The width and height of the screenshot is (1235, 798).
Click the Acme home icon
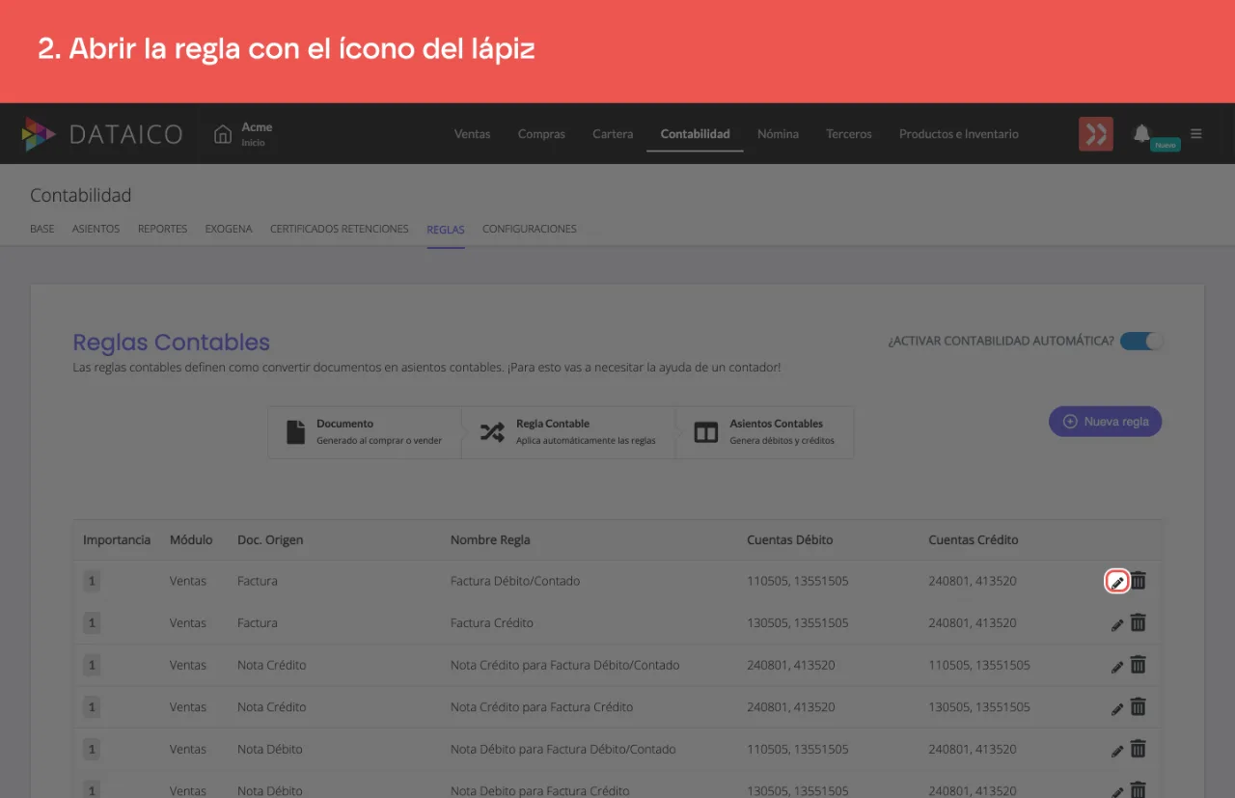223,133
